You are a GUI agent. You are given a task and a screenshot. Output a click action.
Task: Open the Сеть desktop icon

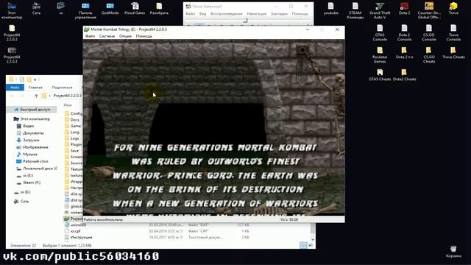(36, 8)
